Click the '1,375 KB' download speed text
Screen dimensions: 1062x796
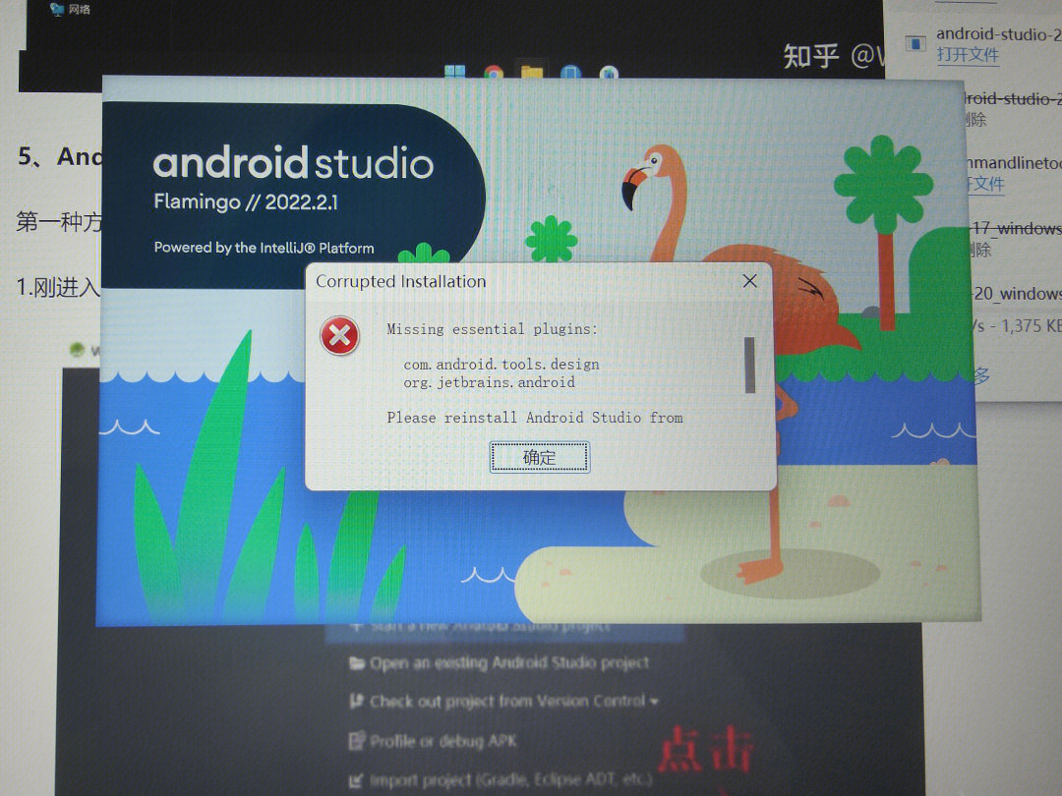click(x=1031, y=326)
